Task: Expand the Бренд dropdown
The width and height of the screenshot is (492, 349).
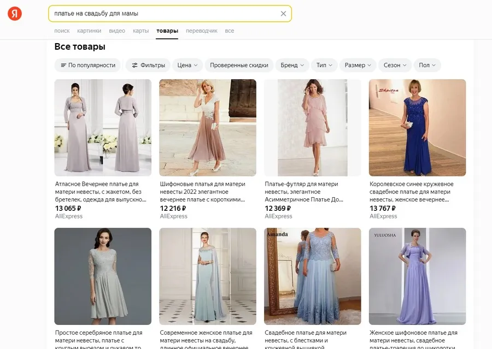Action: (x=292, y=65)
